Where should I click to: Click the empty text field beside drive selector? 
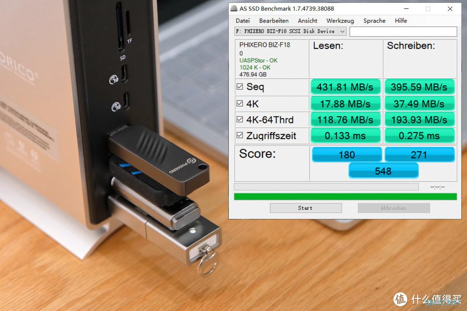(403, 32)
